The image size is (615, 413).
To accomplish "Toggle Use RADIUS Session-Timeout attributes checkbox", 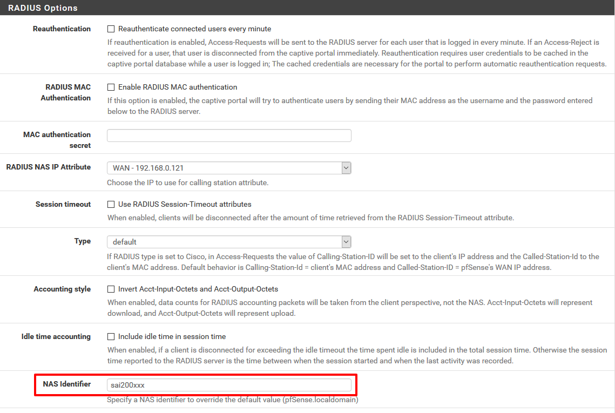I will click(x=111, y=205).
